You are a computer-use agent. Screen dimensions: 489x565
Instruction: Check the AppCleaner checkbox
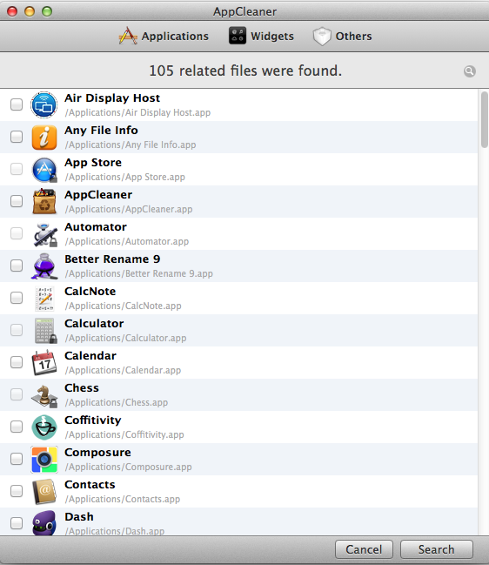click(x=17, y=201)
